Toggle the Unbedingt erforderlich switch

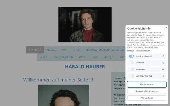tap(131, 56)
